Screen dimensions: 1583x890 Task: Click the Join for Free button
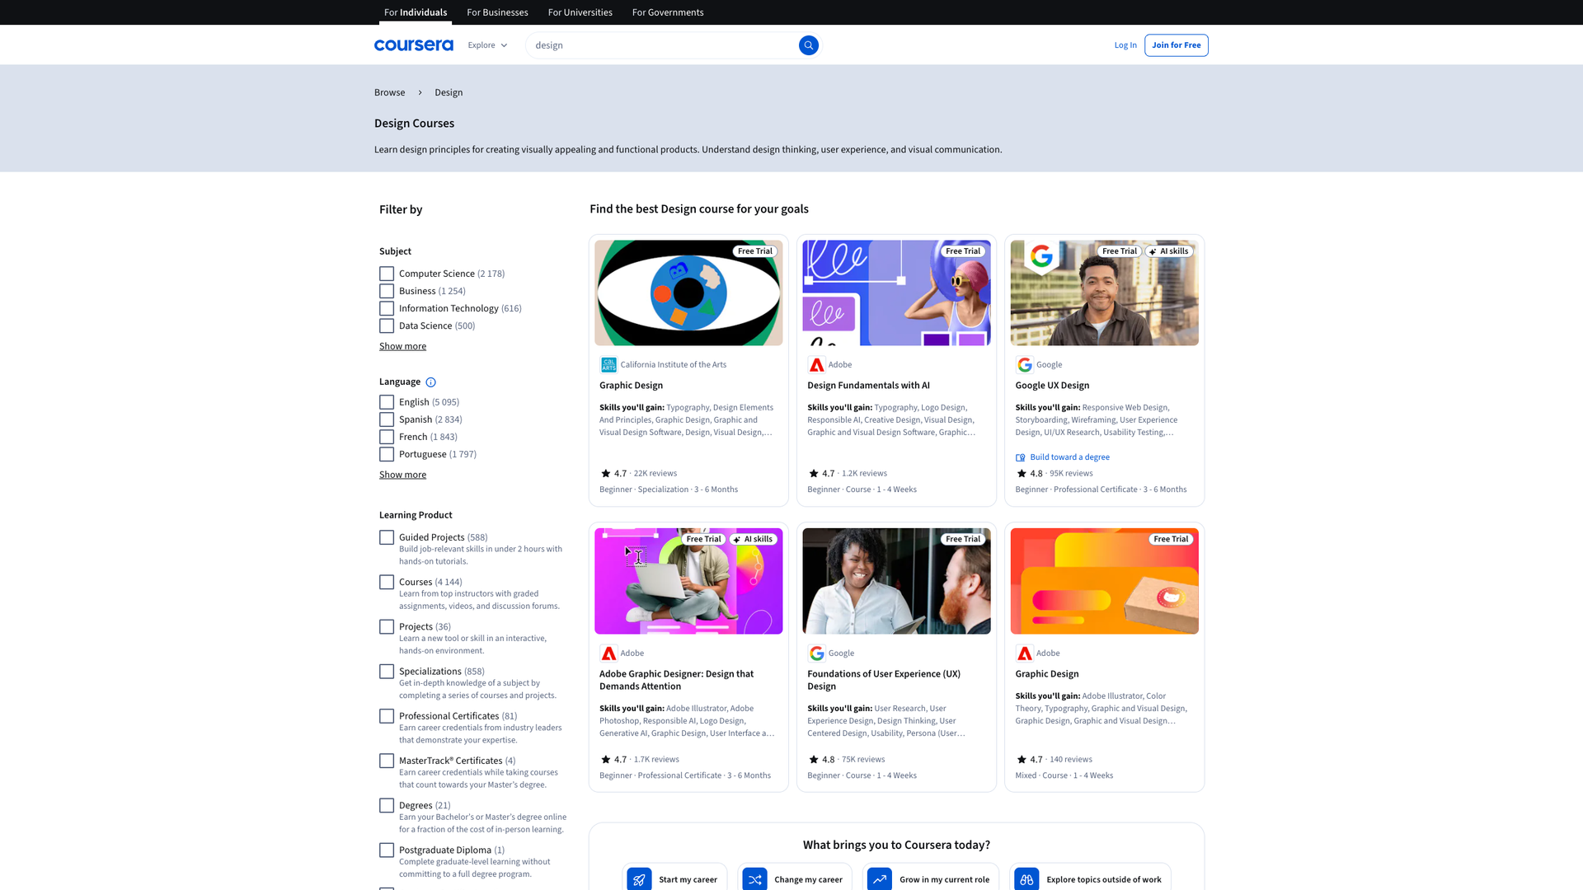(1176, 45)
